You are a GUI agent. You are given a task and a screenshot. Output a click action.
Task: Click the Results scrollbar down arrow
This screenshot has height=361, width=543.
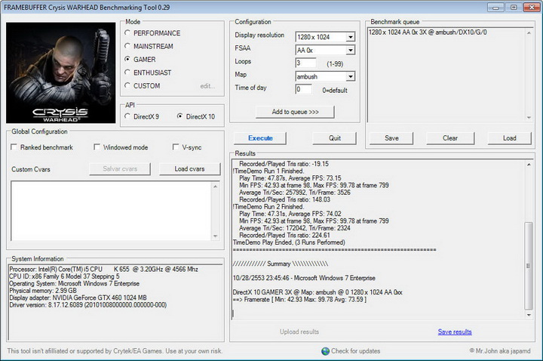(529, 315)
